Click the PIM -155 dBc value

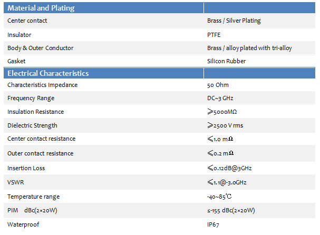pyautogui.click(x=231, y=211)
